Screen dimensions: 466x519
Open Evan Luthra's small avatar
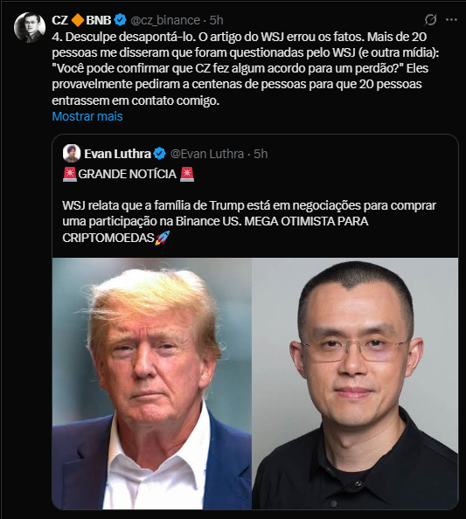[x=72, y=154]
